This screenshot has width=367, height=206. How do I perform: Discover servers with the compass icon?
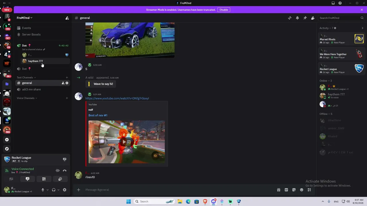pos(7,149)
